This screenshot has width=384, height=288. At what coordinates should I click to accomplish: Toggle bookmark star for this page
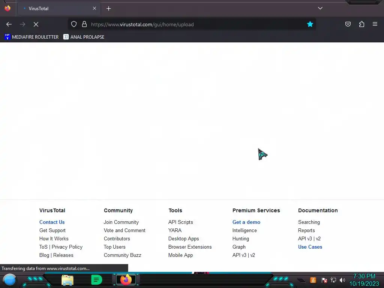pyautogui.click(x=310, y=24)
